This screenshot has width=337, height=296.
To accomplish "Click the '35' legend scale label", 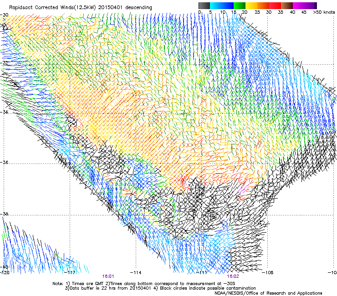I will pos(281,12).
